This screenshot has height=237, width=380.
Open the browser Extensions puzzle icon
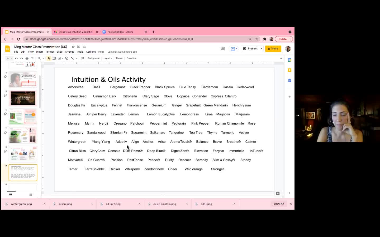(x=265, y=39)
